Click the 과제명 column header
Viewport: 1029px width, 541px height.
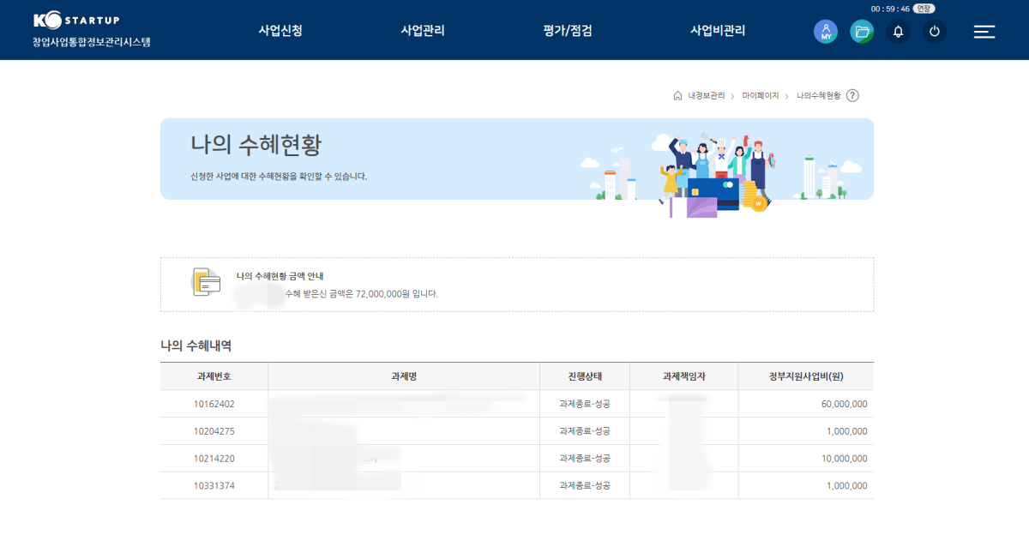403,376
